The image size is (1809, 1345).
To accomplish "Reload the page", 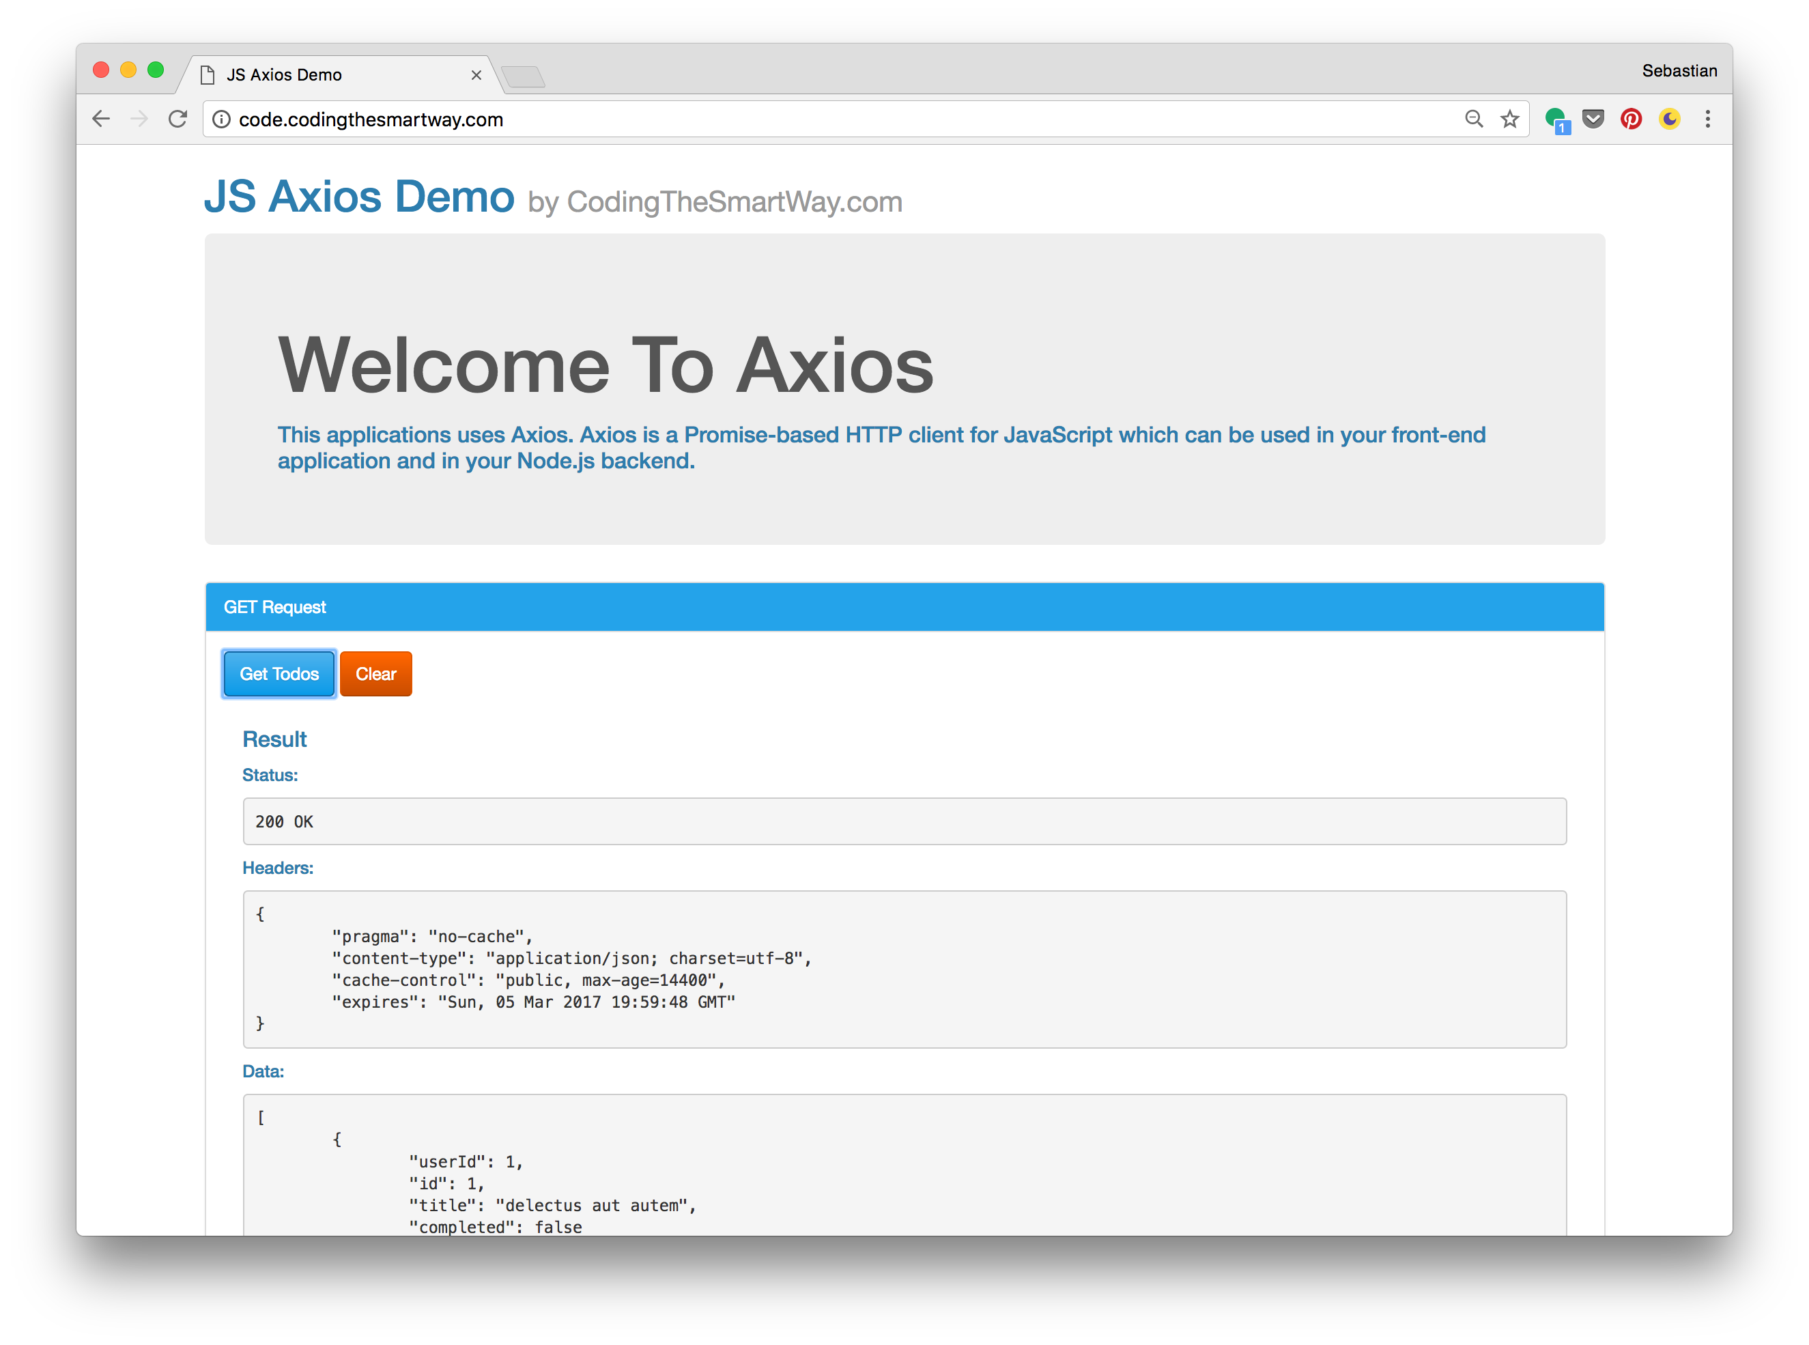I will 177,119.
